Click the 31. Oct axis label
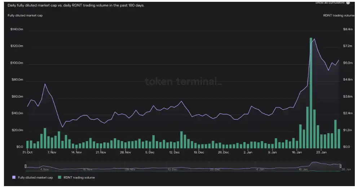 pyautogui.click(x=27, y=152)
